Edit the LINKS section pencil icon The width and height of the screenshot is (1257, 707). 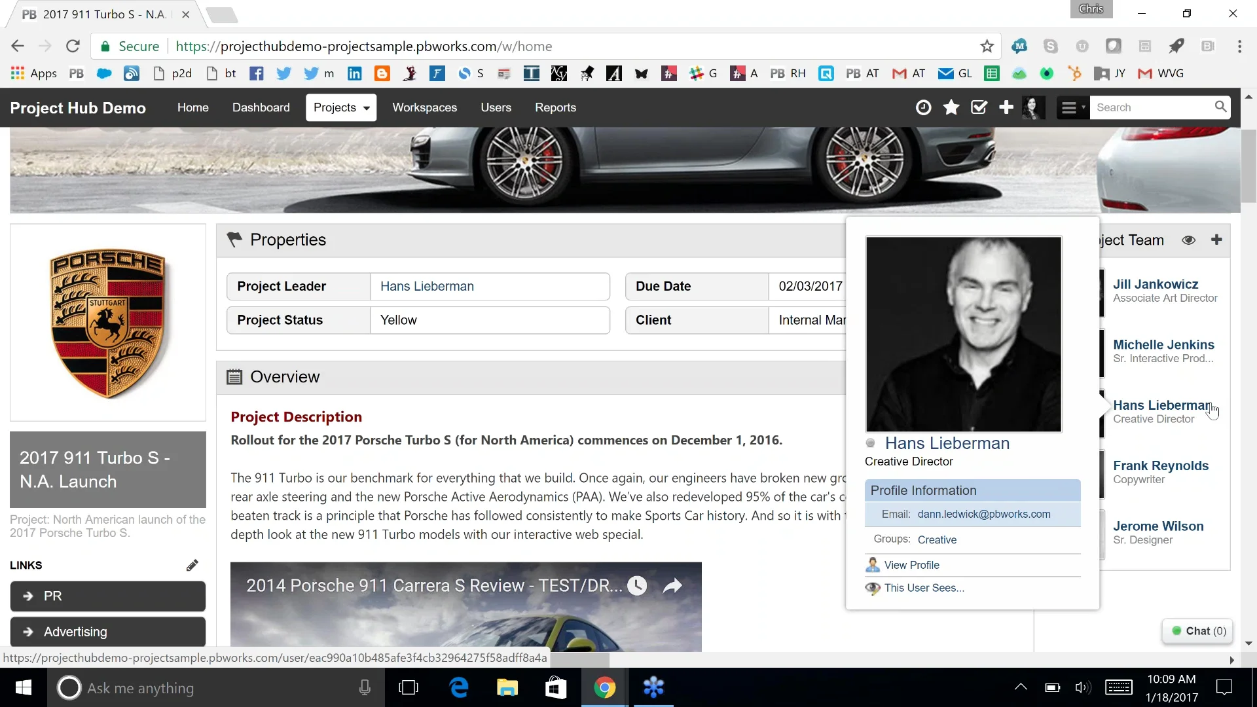[x=192, y=565]
